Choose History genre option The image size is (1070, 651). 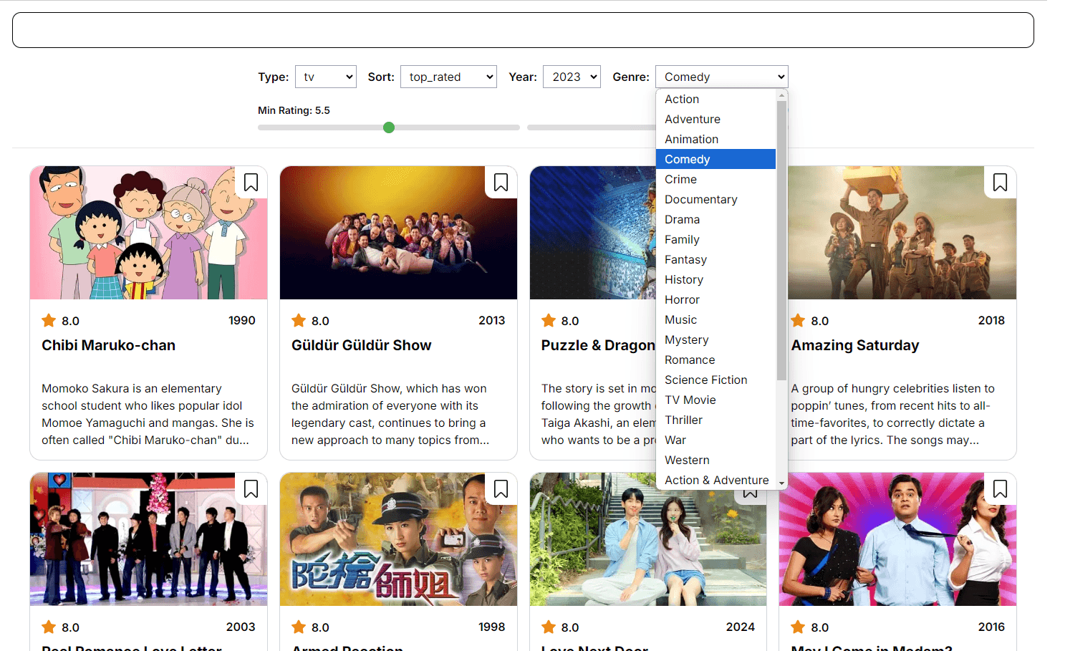click(715, 279)
